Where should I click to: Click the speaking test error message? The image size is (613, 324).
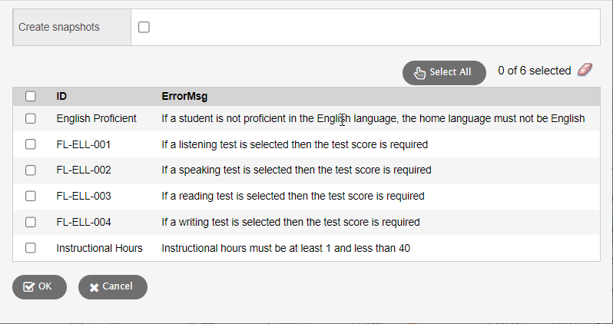pyautogui.click(x=297, y=170)
